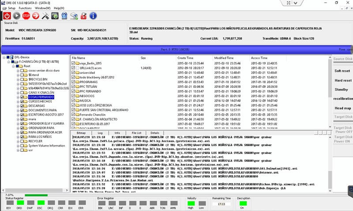This screenshot has height=211, width=353.
Task: Expand the PARA LOS NIÑOS tree node
Action: tap(17, 137)
